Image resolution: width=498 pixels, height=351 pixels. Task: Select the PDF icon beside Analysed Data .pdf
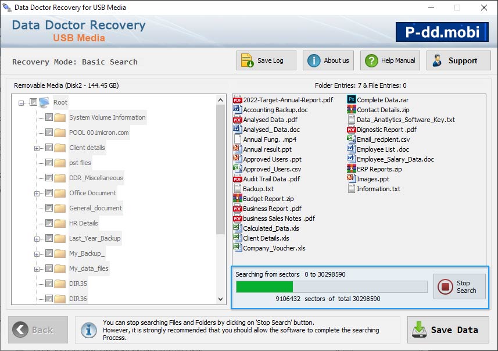(237, 120)
